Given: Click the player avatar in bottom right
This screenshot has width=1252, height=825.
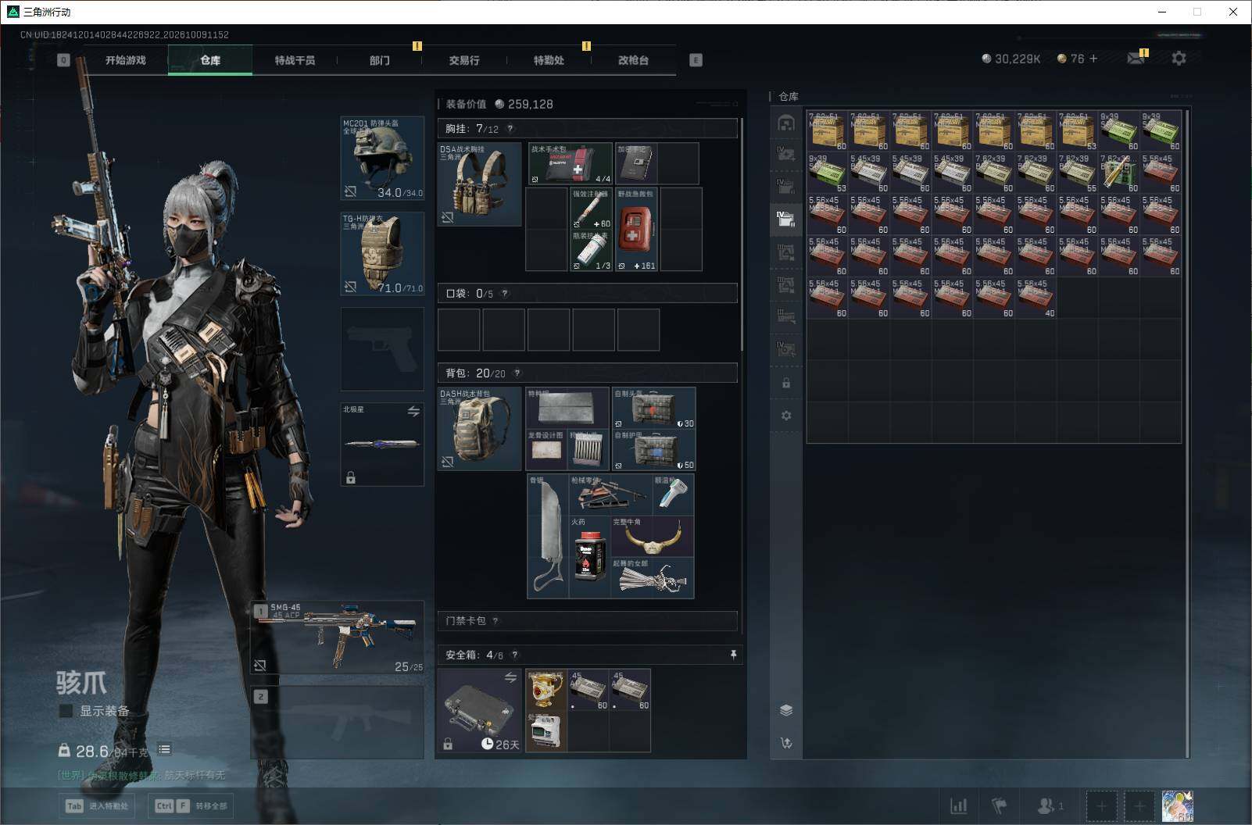Looking at the screenshot, I should pos(1177,806).
